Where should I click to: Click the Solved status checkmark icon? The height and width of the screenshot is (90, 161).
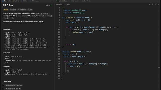coord(51,5)
